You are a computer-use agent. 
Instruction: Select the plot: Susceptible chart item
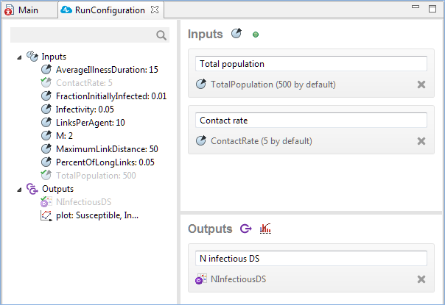pyautogui.click(x=97, y=215)
